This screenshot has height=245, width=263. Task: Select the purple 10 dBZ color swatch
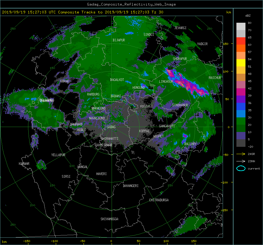pos(241,135)
